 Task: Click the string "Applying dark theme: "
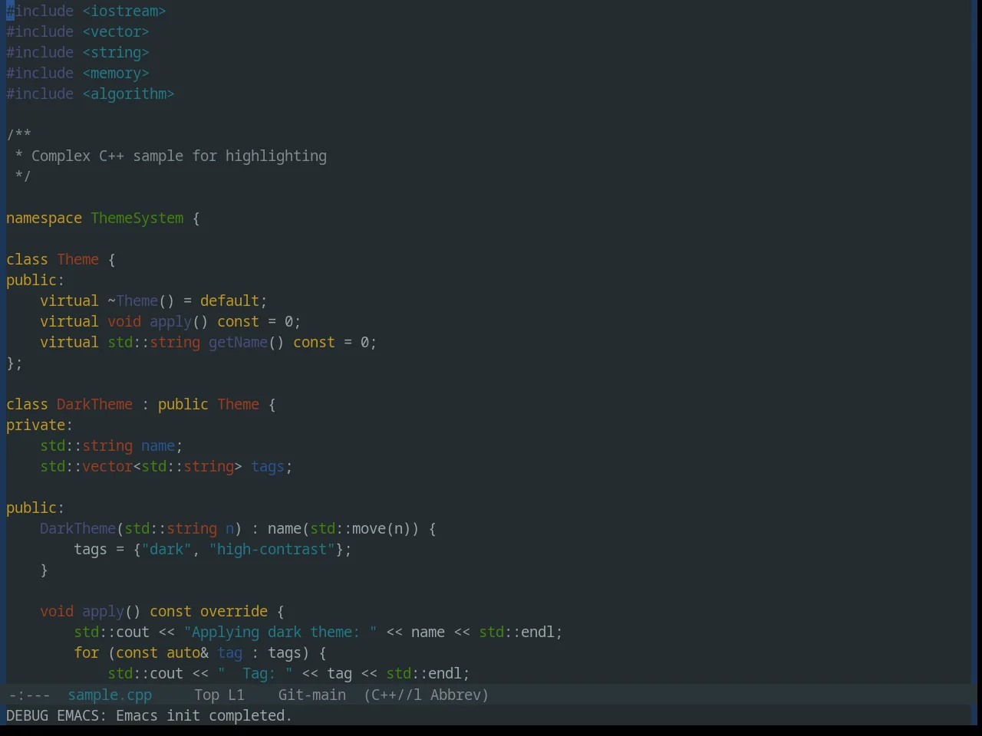click(280, 632)
